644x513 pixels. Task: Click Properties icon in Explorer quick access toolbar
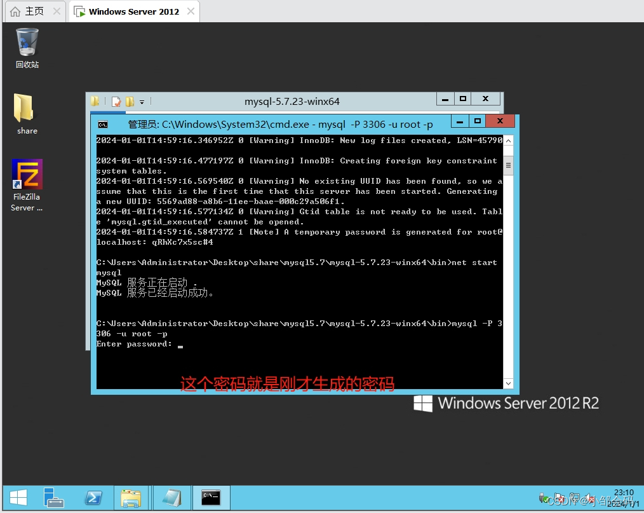click(117, 102)
